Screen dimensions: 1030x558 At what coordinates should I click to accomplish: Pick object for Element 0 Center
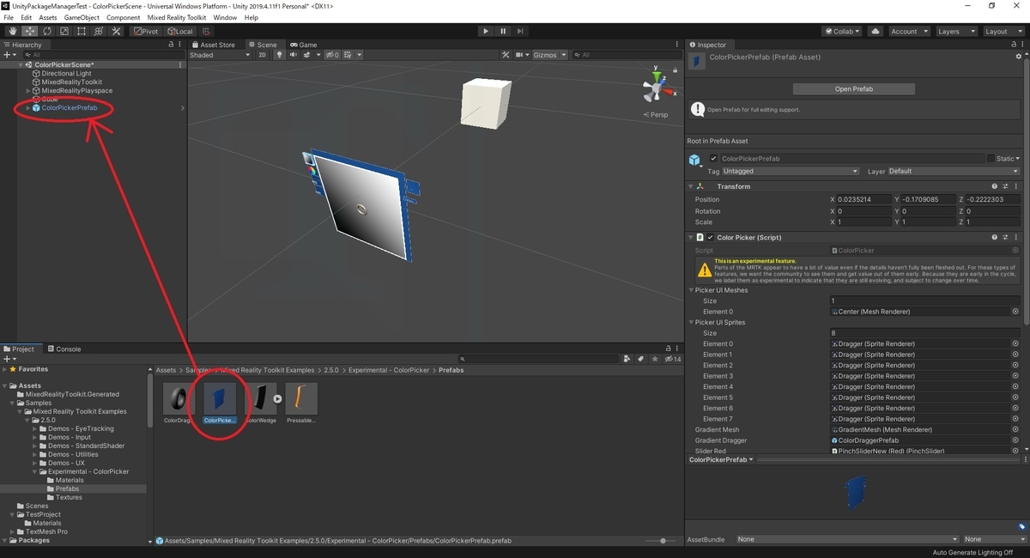[x=1015, y=312]
